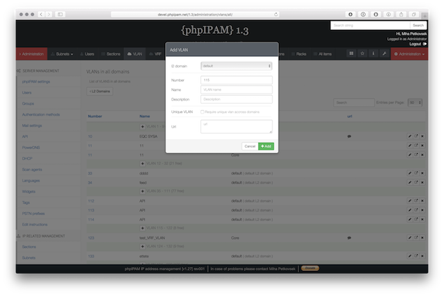Image resolution: width=444 pixels, height=296 pixels.
Task: Click the comment bubble icon in VLAN 10 row
Action: [349, 137]
